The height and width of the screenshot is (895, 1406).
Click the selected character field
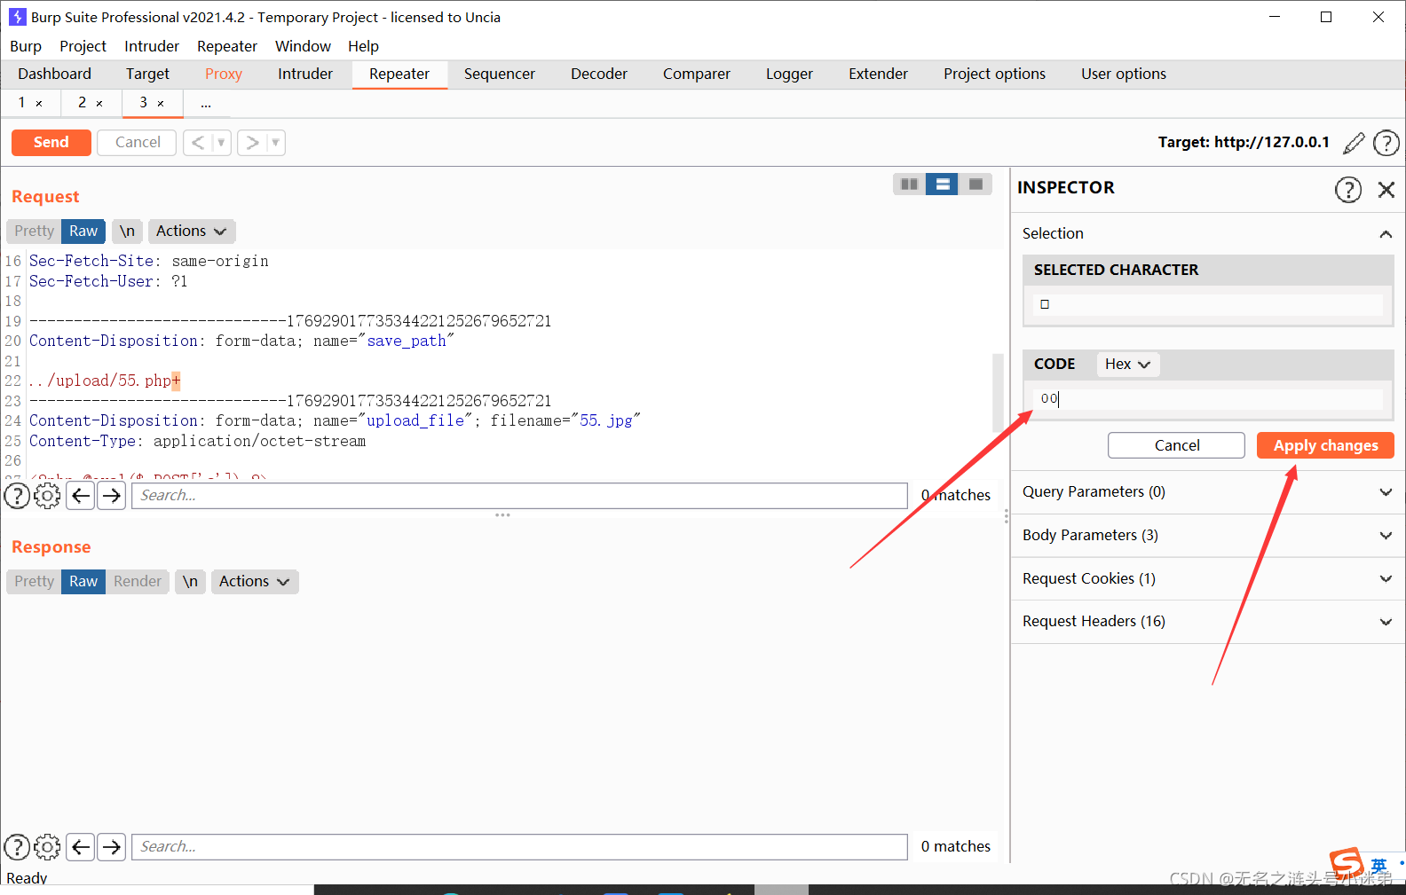point(1207,304)
